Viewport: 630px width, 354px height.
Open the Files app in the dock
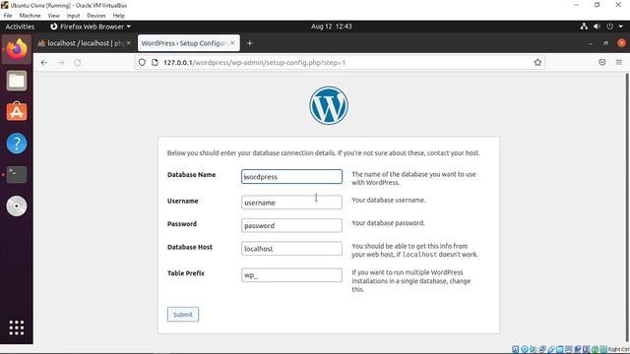point(17,81)
